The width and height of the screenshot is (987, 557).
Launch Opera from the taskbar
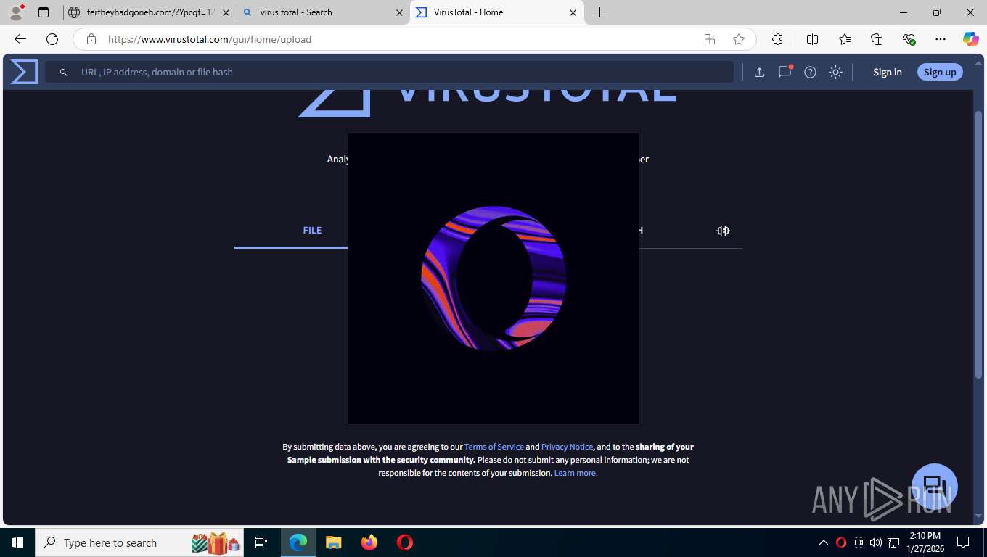(405, 542)
